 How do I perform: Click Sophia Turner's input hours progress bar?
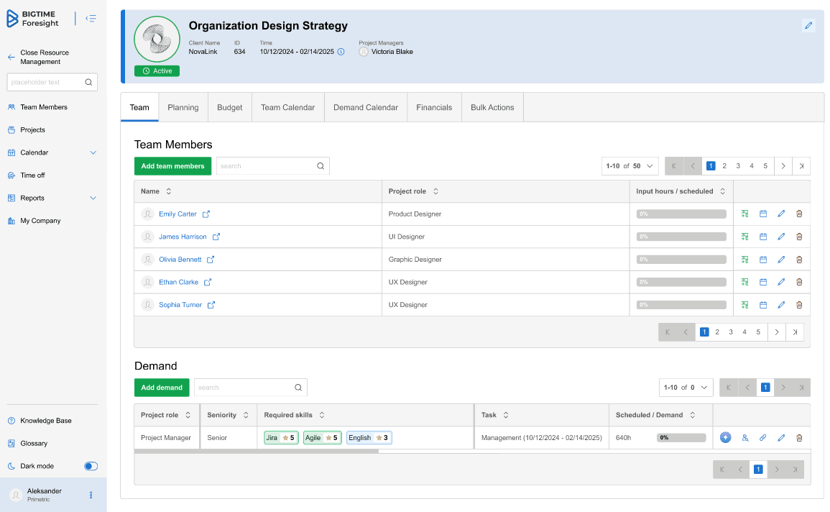(x=681, y=305)
